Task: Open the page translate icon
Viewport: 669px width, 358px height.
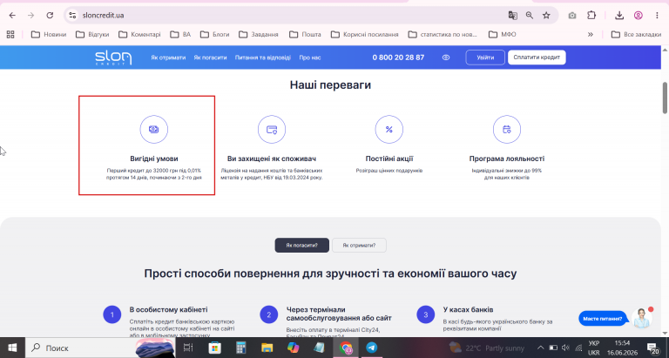Action: [512, 16]
